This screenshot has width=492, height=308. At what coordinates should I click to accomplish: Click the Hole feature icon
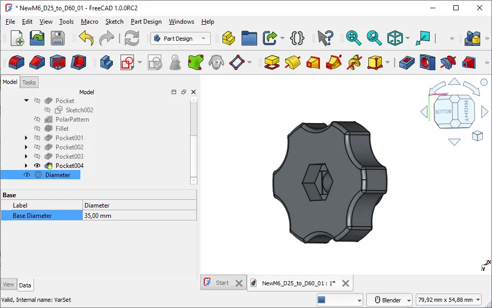tap(428, 62)
